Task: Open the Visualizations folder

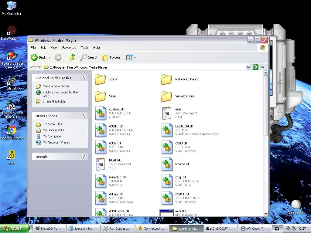Action: (167, 96)
